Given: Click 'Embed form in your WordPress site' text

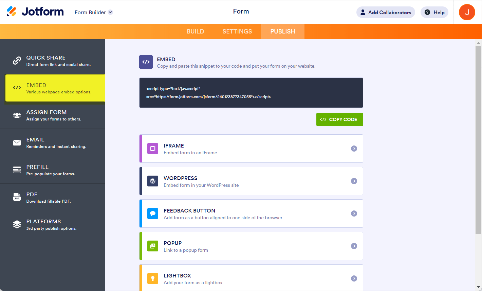Looking at the screenshot, I should [x=201, y=185].
